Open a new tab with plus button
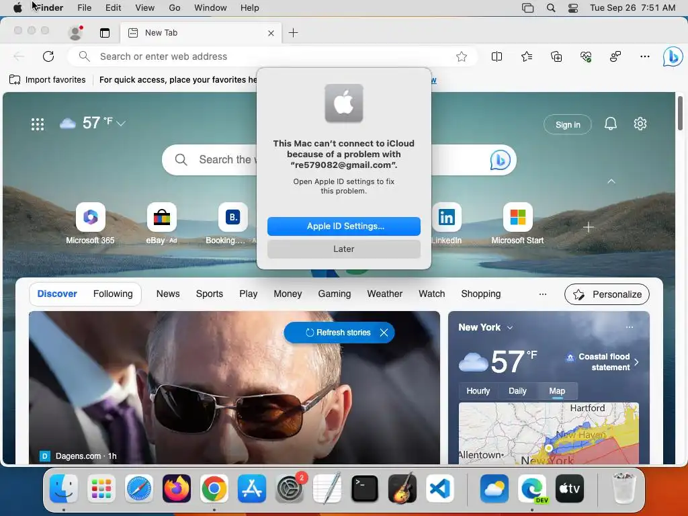Viewport: 688px width, 516px height. (x=293, y=33)
